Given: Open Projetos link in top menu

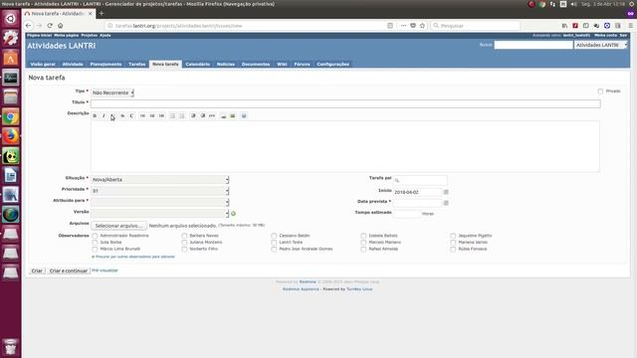Looking at the screenshot, I should coord(89,36).
